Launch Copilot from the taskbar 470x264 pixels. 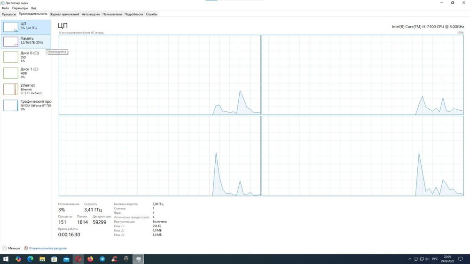[x=18, y=259]
